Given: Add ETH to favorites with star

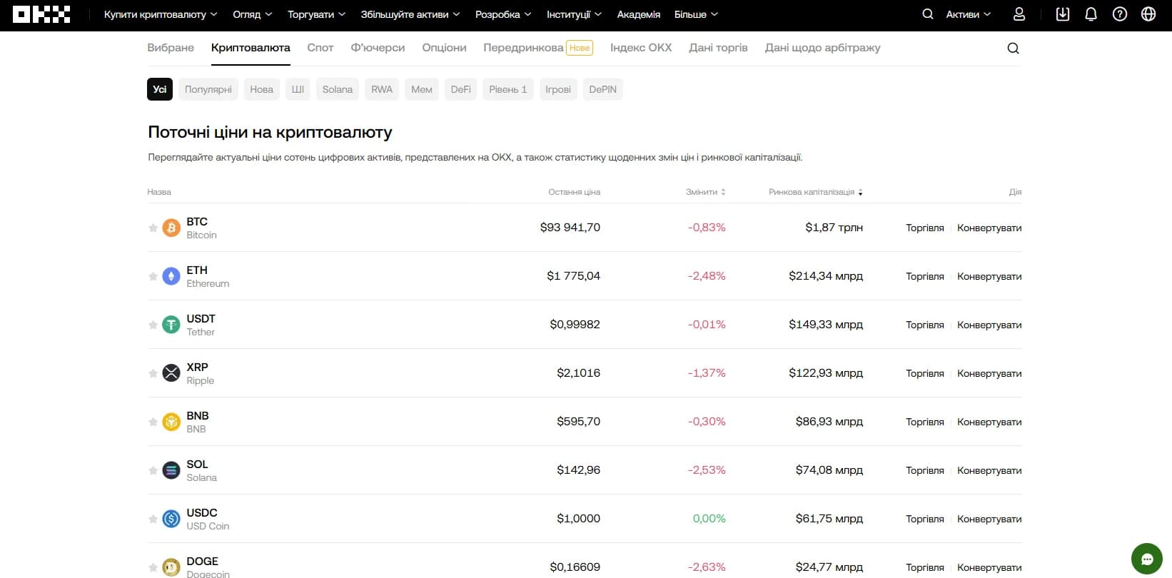Looking at the screenshot, I should [x=153, y=276].
